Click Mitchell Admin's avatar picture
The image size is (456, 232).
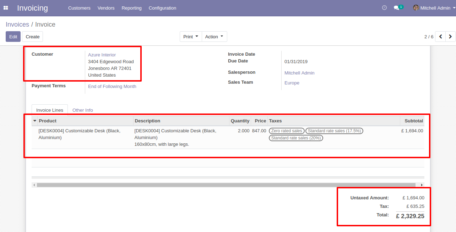click(416, 8)
